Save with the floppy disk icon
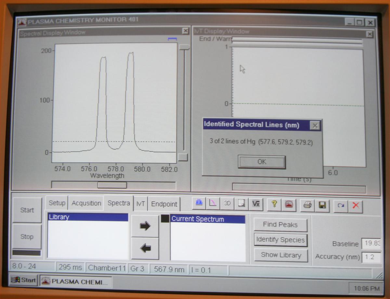Viewport: 390px width, 299px height. [x=322, y=205]
